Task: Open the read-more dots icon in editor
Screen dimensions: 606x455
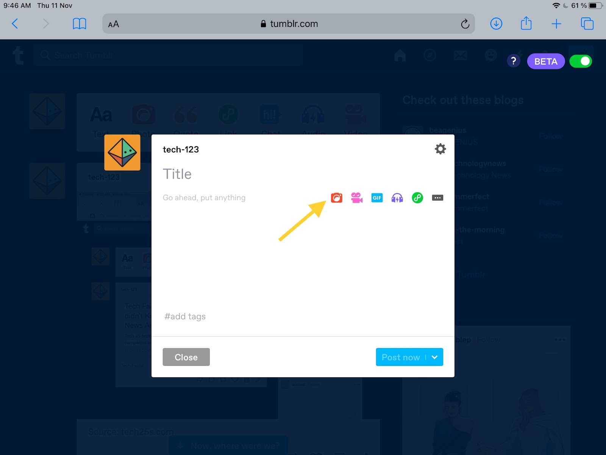Action: [437, 198]
